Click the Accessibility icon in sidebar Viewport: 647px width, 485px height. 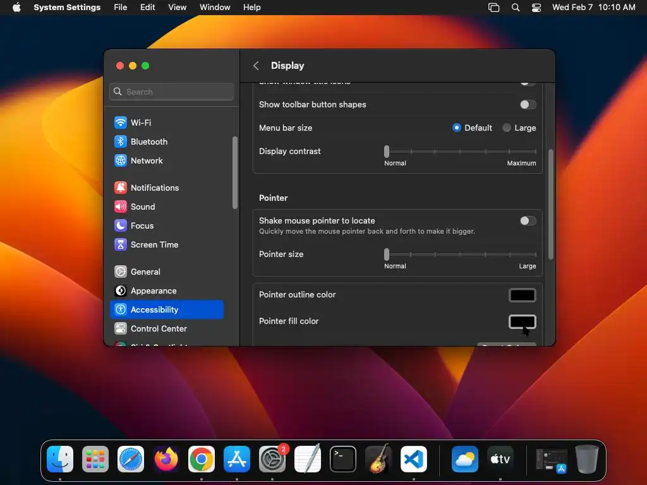[121, 309]
